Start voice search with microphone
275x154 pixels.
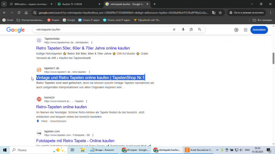[183, 30]
